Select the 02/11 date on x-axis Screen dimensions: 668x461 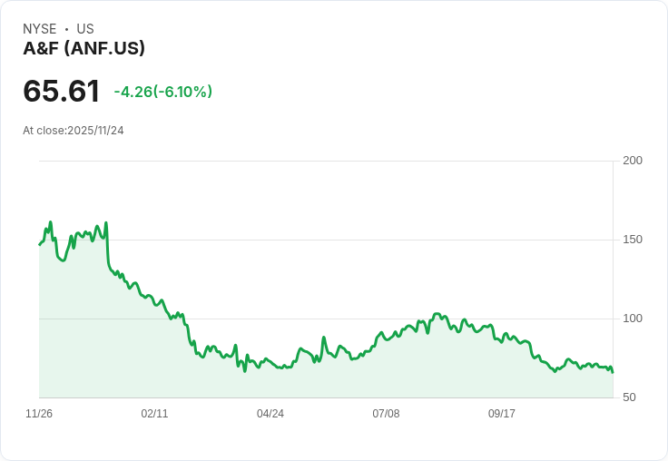point(154,414)
